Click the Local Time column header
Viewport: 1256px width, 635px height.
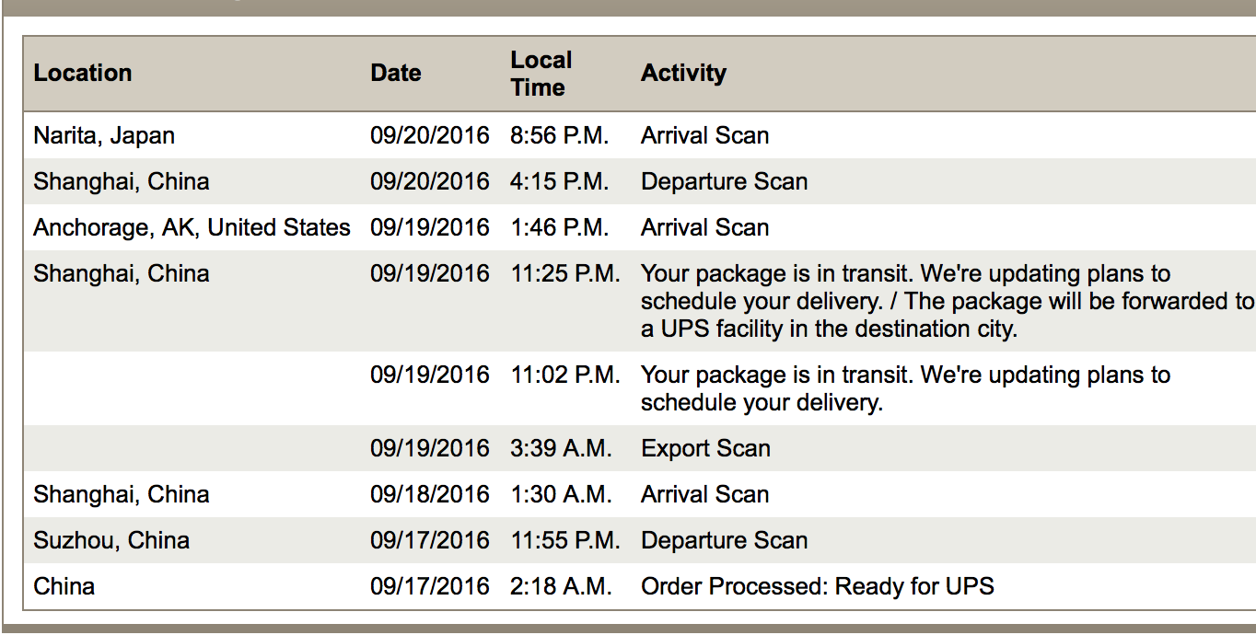[x=541, y=74]
